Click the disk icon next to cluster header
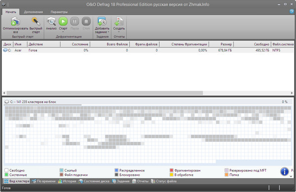The height and width of the screenshot is (192, 296). pos(6,102)
